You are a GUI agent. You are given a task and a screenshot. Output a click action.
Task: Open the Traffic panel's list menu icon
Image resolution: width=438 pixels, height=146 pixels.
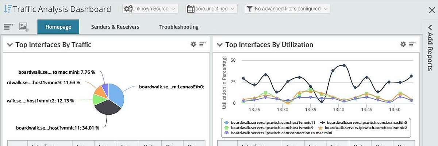203,45
